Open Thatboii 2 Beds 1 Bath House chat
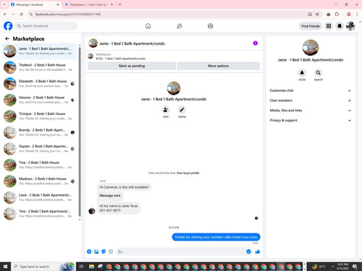The height and width of the screenshot is (271, 362). (x=39, y=67)
